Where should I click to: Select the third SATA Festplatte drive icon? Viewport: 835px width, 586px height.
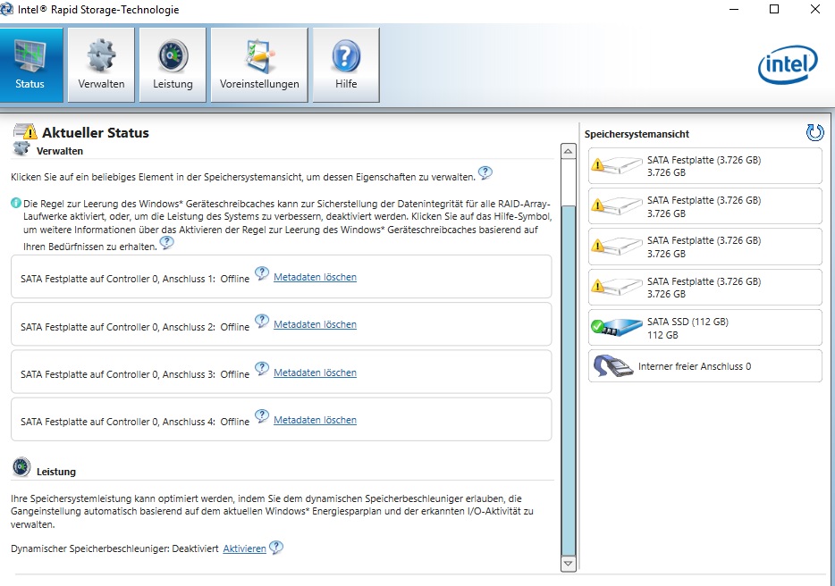click(x=616, y=247)
